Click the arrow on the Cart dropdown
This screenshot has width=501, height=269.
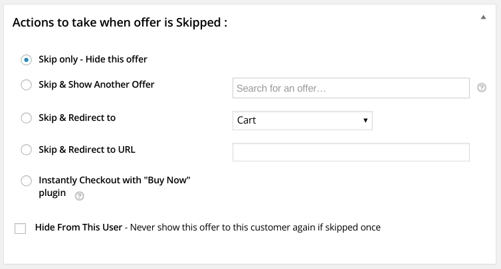point(365,120)
